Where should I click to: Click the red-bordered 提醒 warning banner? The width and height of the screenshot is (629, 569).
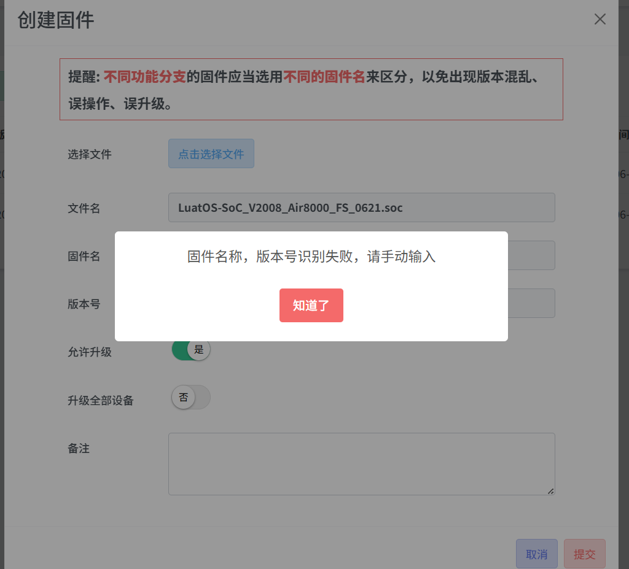[x=311, y=90]
